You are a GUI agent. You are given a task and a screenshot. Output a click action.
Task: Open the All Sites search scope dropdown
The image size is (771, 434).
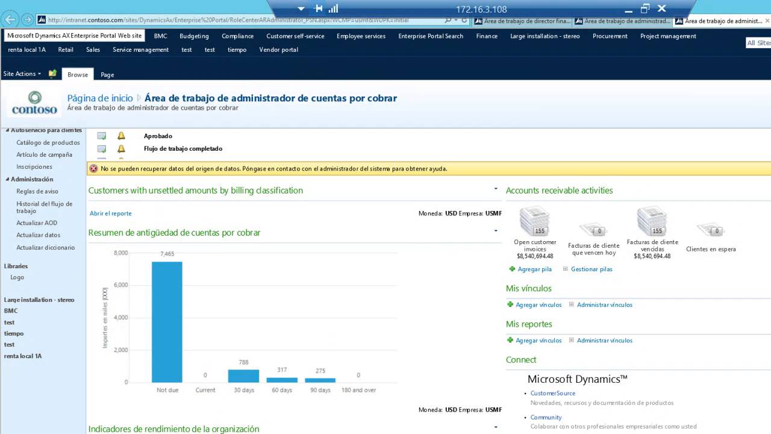758,43
